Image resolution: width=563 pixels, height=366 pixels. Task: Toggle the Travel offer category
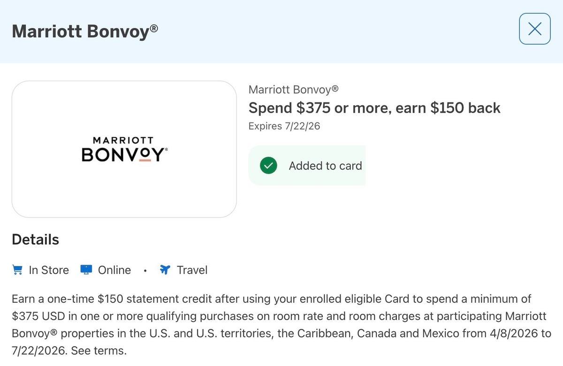[183, 269]
